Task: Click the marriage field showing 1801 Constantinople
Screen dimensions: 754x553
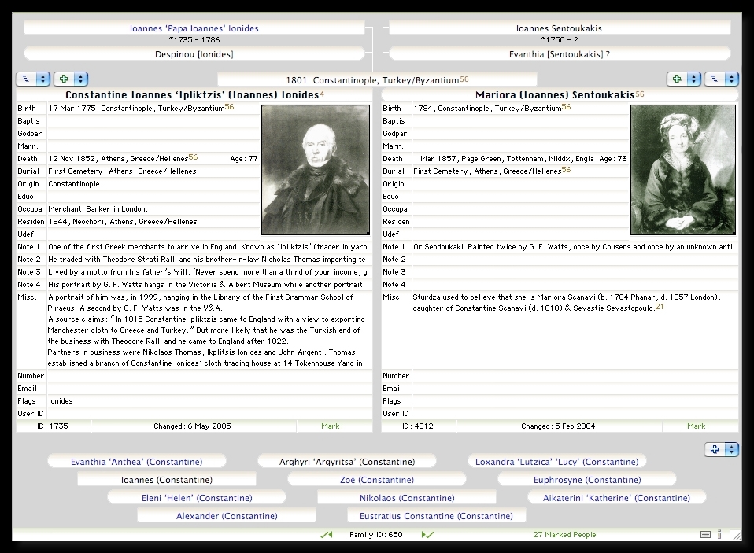Action: pyautogui.click(x=377, y=80)
